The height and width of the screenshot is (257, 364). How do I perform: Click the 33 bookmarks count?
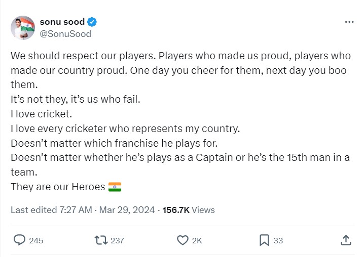278,241
